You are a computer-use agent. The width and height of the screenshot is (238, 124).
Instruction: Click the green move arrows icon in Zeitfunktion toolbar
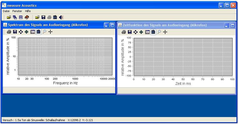coord(141,32)
